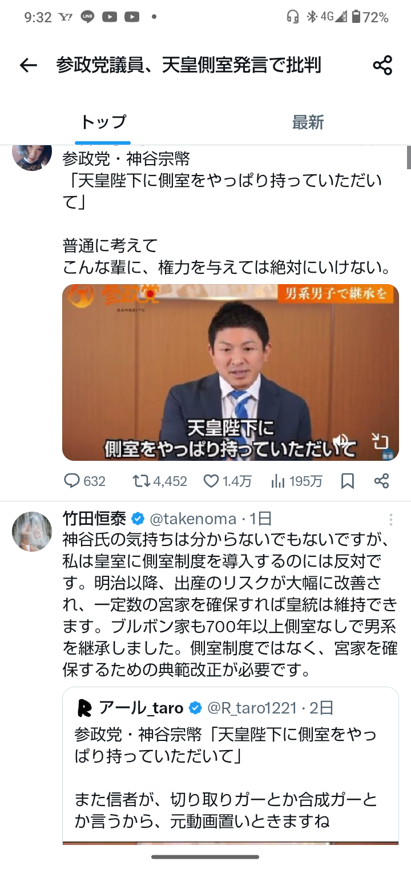Image resolution: width=411 pixels, height=869 pixels.
Task: Play the 参政党 video thumbnail
Action: pyautogui.click(x=231, y=372)
